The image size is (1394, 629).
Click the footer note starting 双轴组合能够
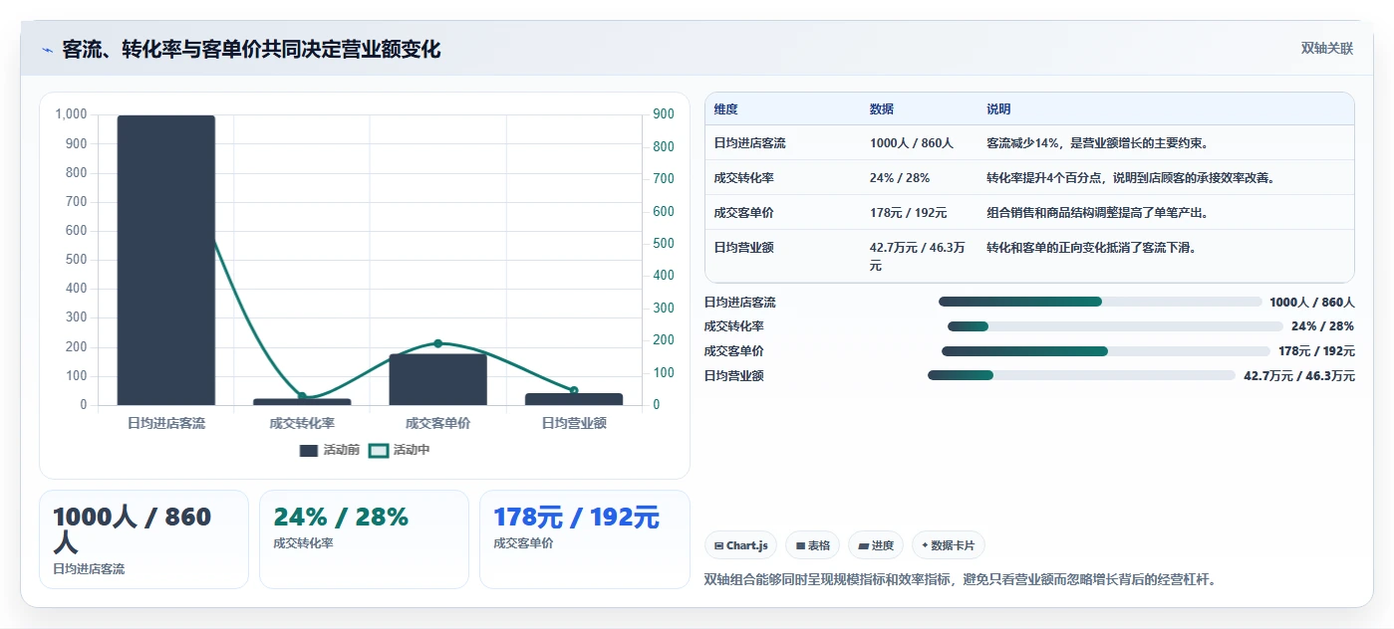tap(961, 579)
